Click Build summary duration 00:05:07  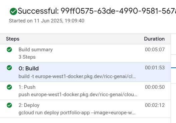[x=155, y=50]
